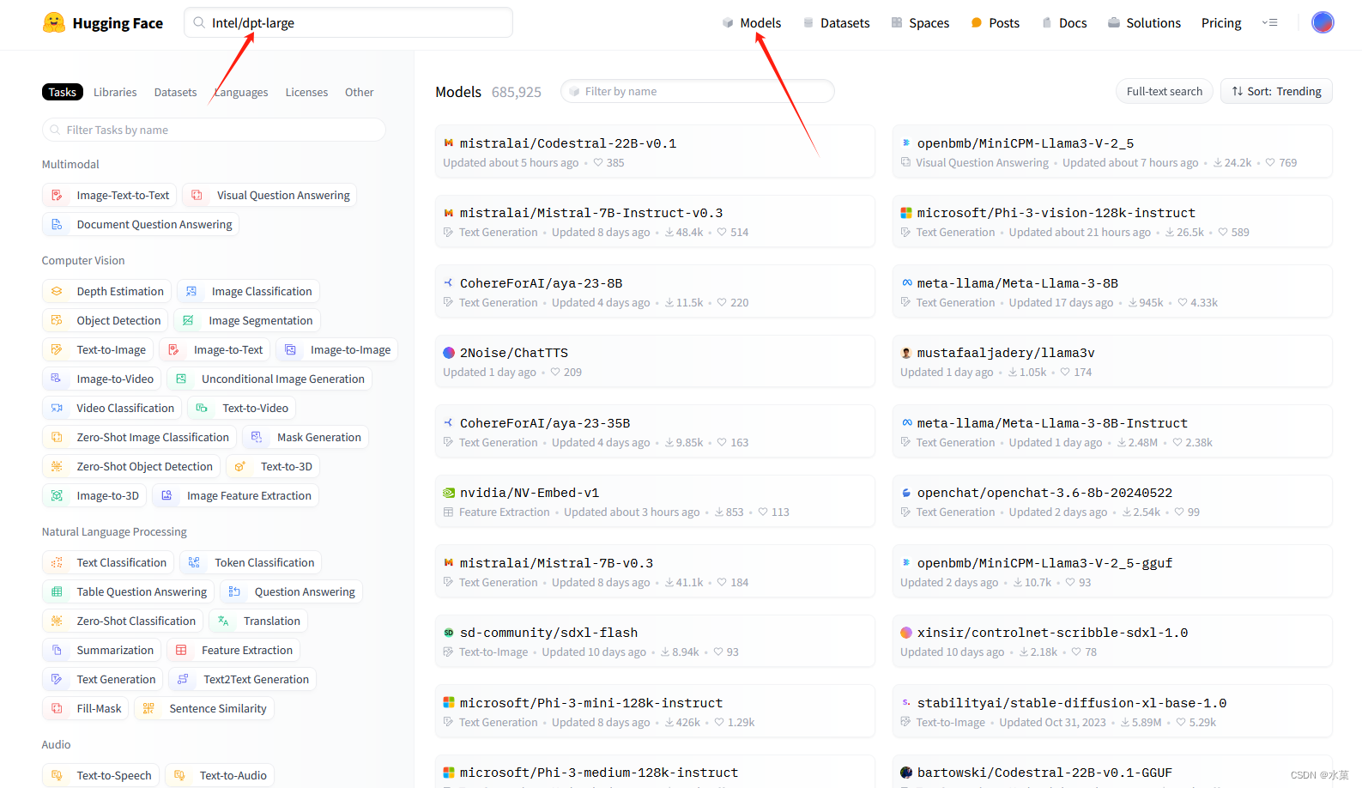Screen dimensions: 1362x788
Task: Open the microsoft/Phi-3-mini-128k-instruct model card
Action: [x=655, y=712]
